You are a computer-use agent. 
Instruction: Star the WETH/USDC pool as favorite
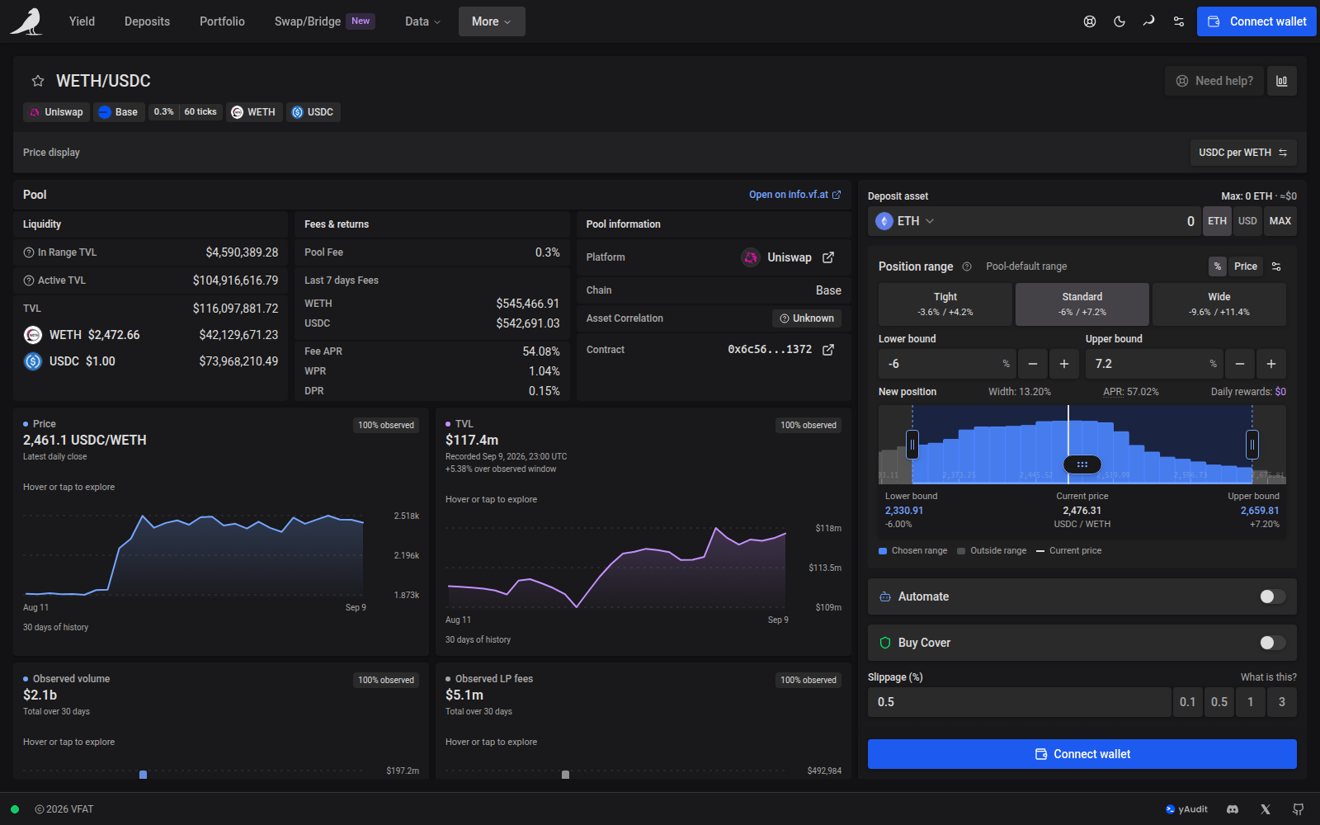click(x=38, y=81)
